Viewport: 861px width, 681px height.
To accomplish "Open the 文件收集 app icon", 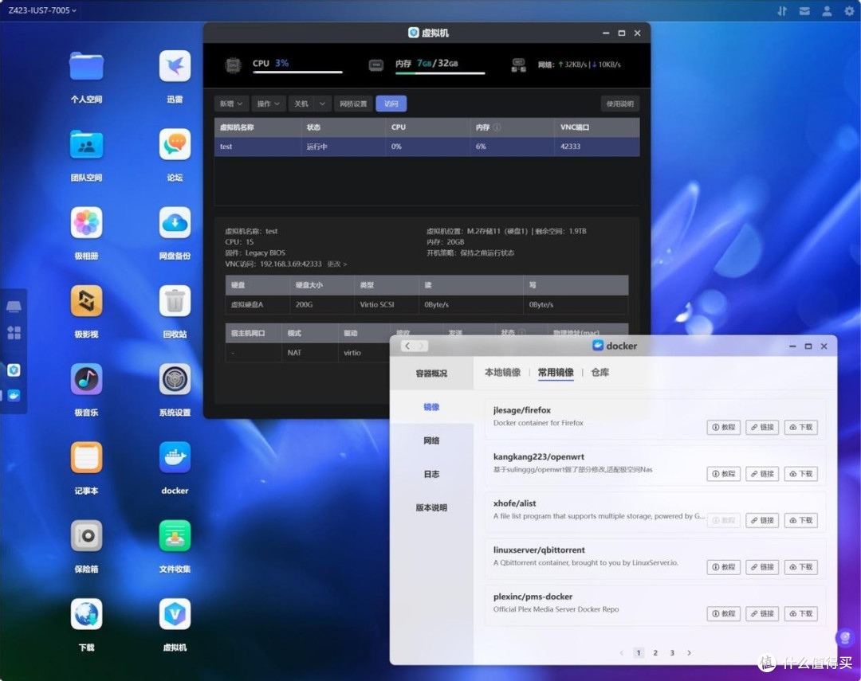I will click(x=175, y=536).
